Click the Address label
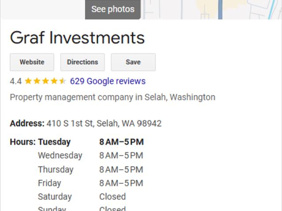 tap(27, 124)
